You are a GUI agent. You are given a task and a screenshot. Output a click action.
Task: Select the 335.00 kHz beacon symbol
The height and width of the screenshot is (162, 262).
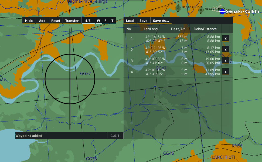tap(178, 8)
